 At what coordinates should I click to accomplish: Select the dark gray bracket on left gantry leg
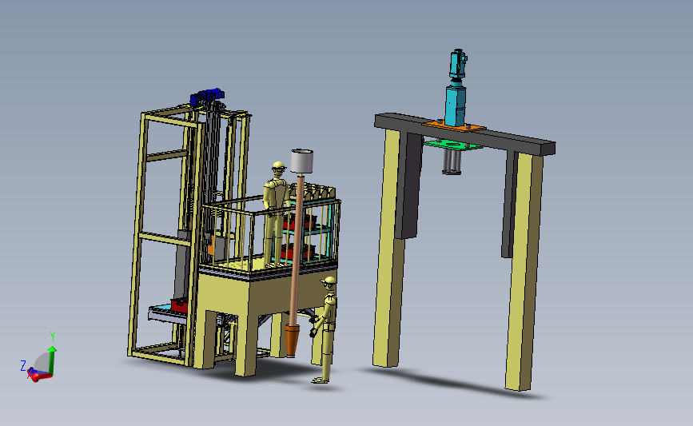coord(408,185)
